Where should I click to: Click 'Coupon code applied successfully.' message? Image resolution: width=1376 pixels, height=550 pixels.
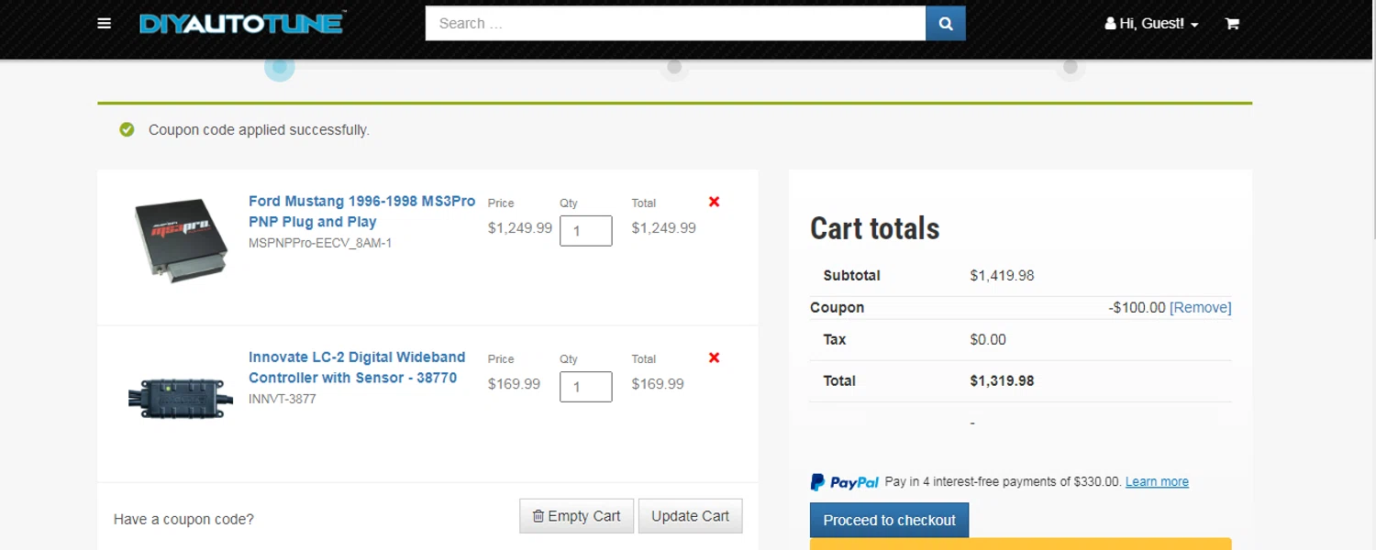pyautogui.click(x=259, y=130)
